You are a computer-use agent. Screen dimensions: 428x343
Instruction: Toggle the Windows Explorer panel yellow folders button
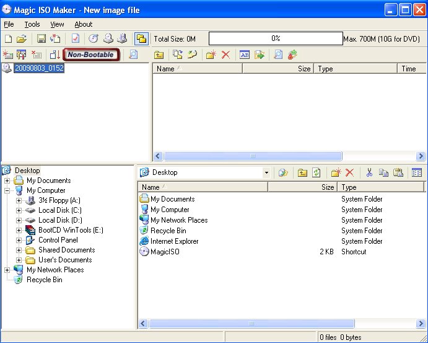141,39
